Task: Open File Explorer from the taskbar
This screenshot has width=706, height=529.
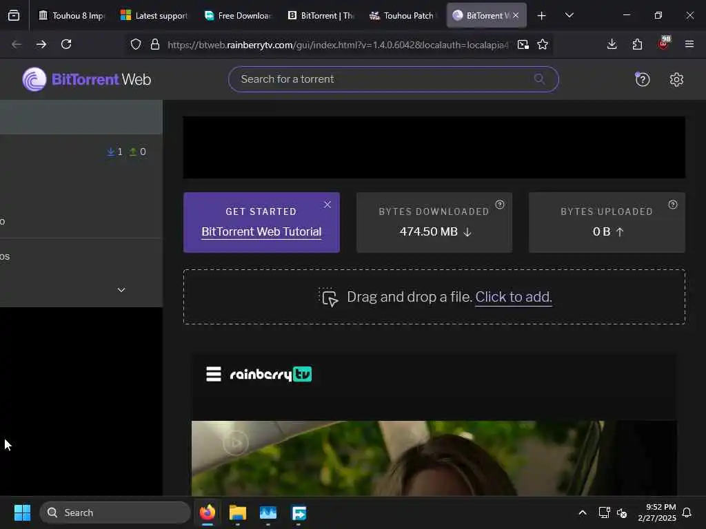Action: click(x=237, y=512)
